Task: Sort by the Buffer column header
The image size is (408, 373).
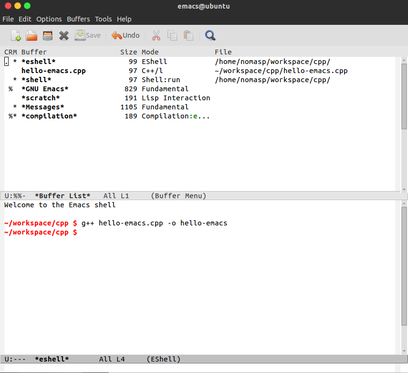Action: (34, 52)
